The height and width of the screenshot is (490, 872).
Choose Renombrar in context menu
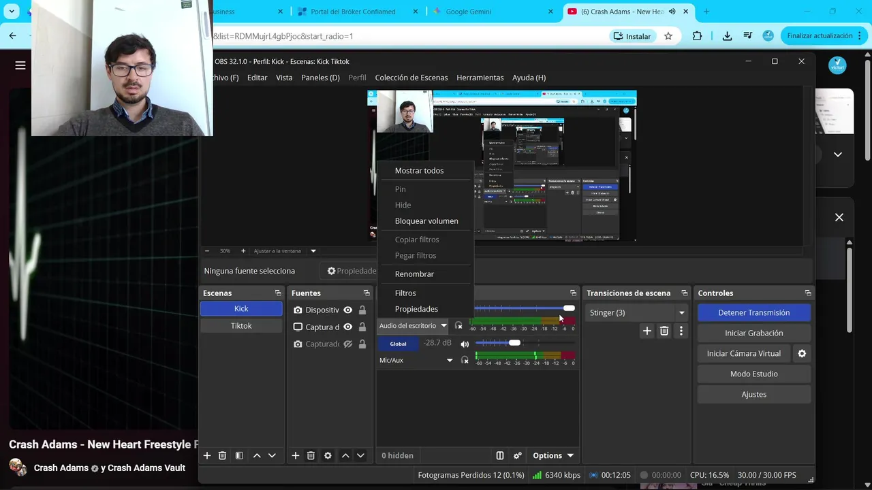pyautogui.click(x=414, y=274)
